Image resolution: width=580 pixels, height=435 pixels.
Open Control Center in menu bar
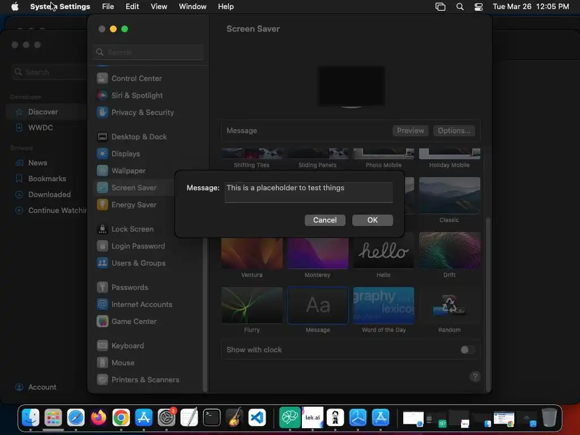pyautogui.click(x=479, y=7)
